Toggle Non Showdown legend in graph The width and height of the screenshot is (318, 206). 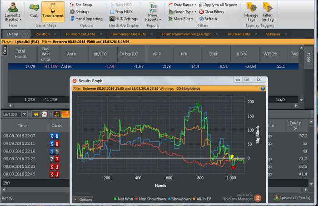[x=150, y=199]
